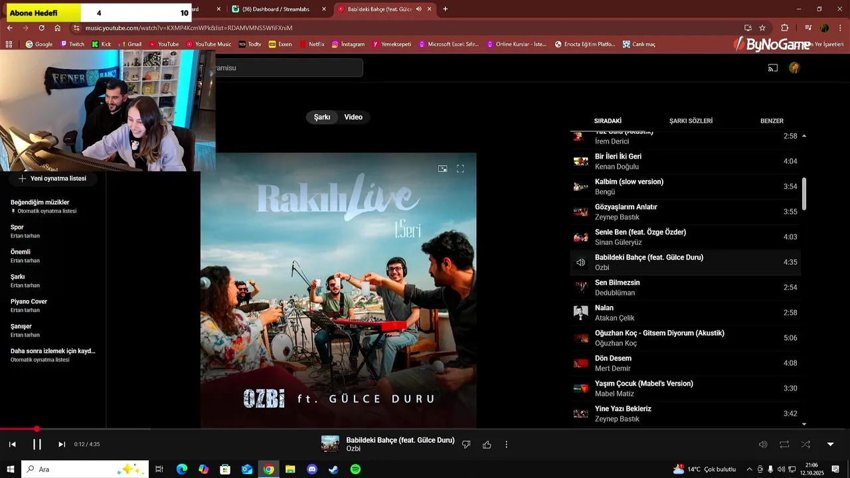Mute the player volume icon
This screenshot has width=850, height=478.
pyautogui.click(x=763, y=444)
